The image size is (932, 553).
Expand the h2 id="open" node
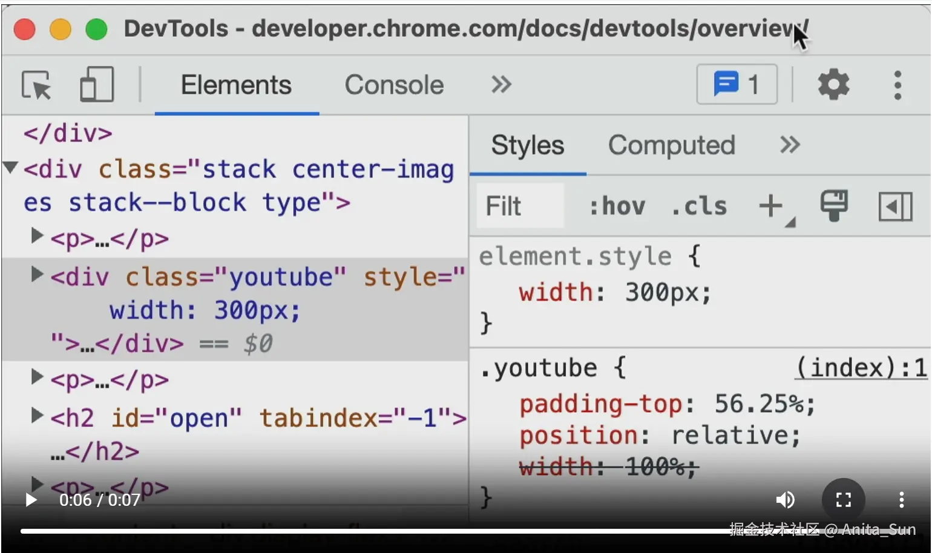(x=37, y=415)
